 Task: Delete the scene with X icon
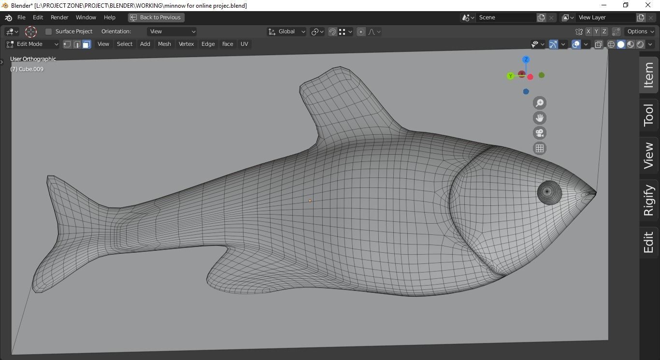[x=551, y=17]
